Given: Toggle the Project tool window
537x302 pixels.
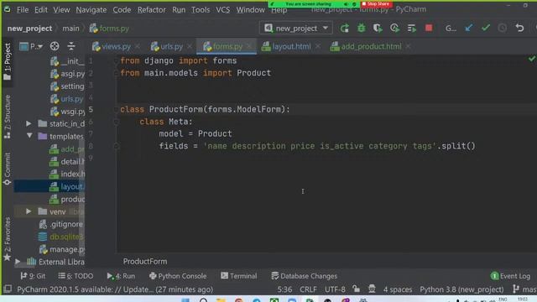Looking at the screenshot, I should 8,61.
